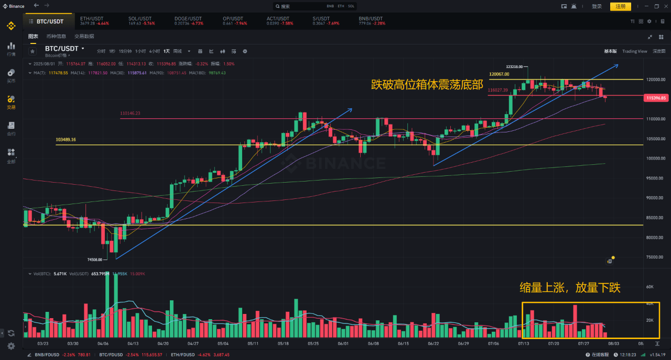Switch to ETH/USDT pair tab

point(94,21)
